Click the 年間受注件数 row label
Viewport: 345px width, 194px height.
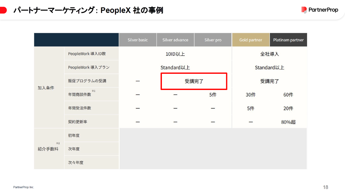80,108
